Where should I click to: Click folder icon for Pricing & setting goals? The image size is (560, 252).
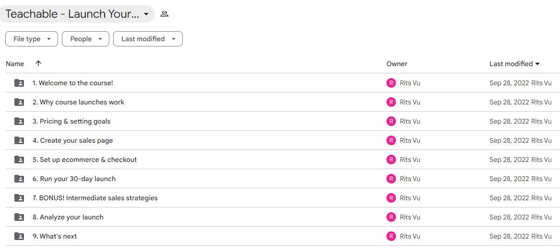(19, 121)
